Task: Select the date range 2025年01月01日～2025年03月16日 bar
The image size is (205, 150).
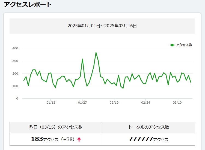Action: coord(102,26)
